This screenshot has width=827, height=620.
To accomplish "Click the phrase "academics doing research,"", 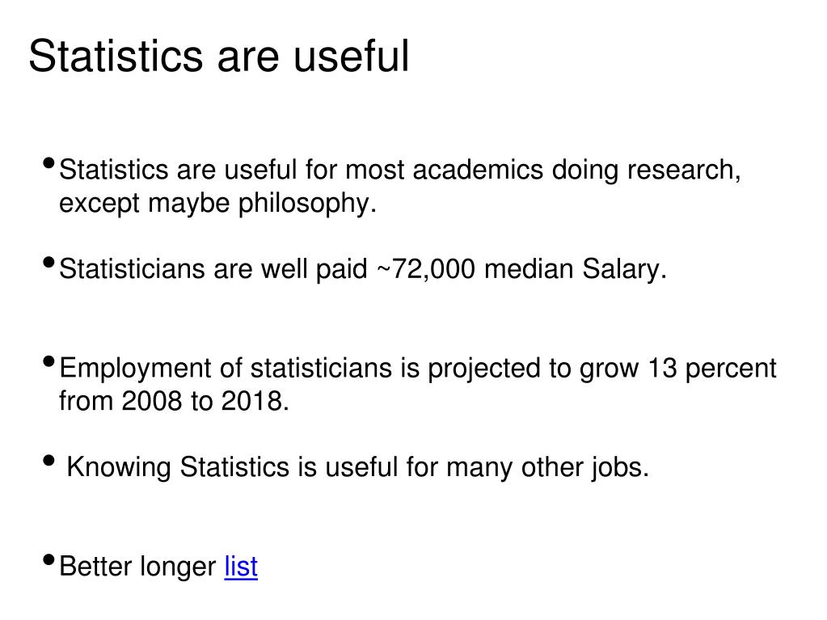I will click(576, 171).
